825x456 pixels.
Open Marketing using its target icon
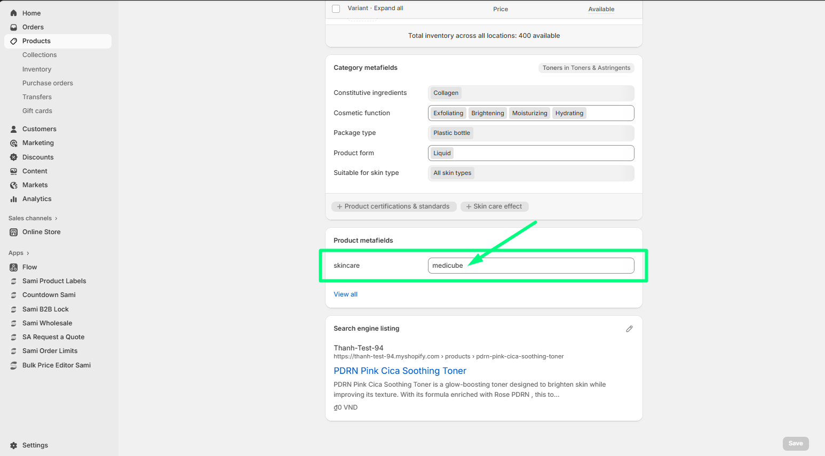click(14, 143)
